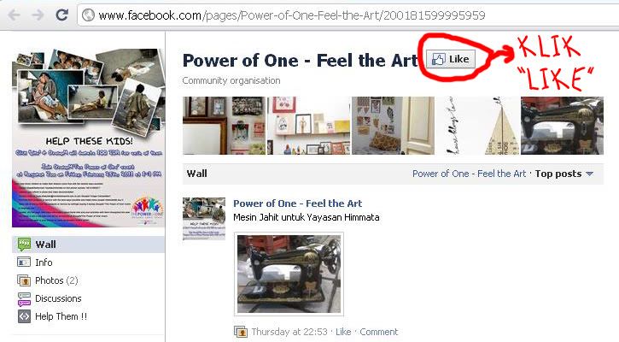619x342 pixels.
Task: Open the post author name link
Action: coord(297,203)
